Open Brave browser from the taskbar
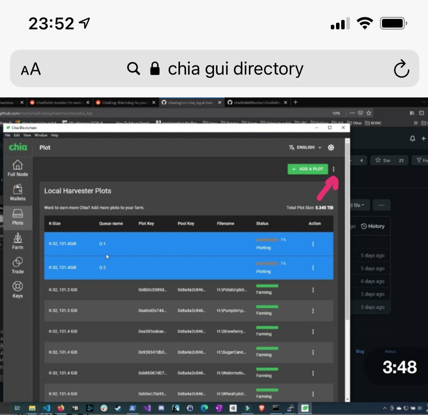Viewport: 428px width, 415px height. tap(261, 408)
